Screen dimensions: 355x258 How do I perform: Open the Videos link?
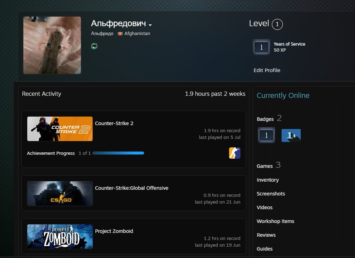pyautogui.click(x=265, y=207)
